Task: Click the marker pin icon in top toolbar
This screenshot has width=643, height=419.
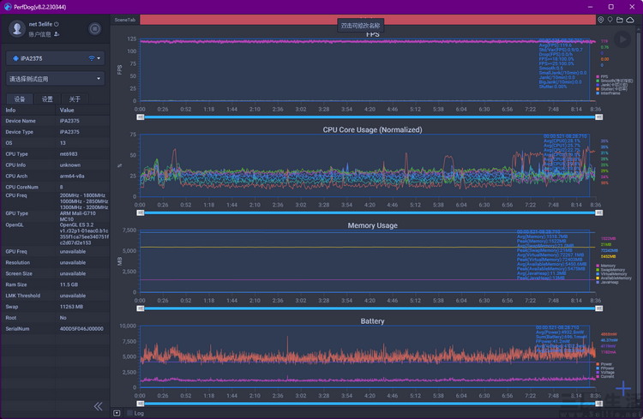Action: click(610, 20)
